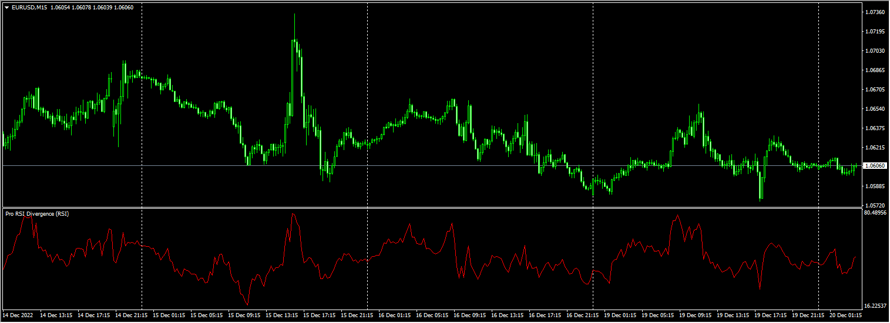Click the 19 Dec 17:15 time label
This screenshot has width=890, height=323.
coord(771,315)
